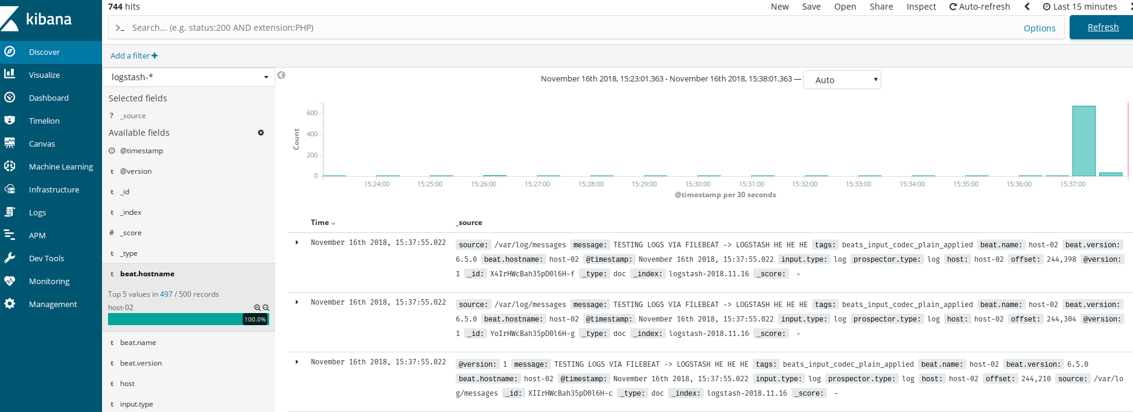Click Save in top menu

(x=811, y=7)
